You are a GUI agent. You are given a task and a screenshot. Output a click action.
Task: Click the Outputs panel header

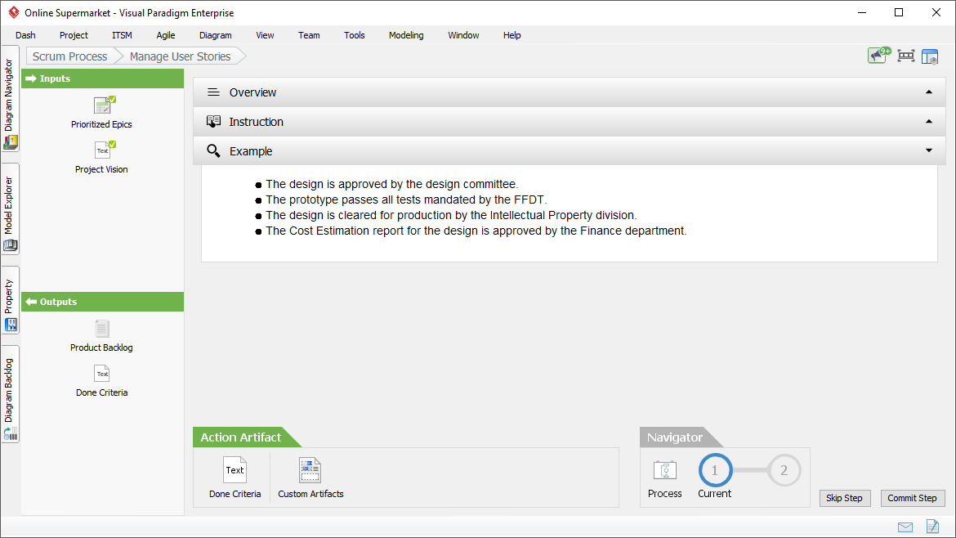tap(102, 302)
